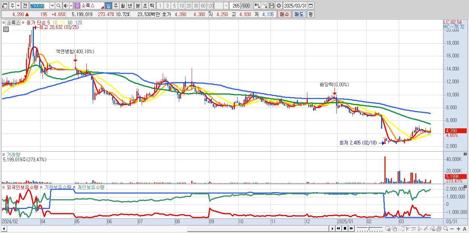This screenshot has height=233, width=469.
Task: Open the chart tools icon beside 600
Action: [x=257, y=6]
